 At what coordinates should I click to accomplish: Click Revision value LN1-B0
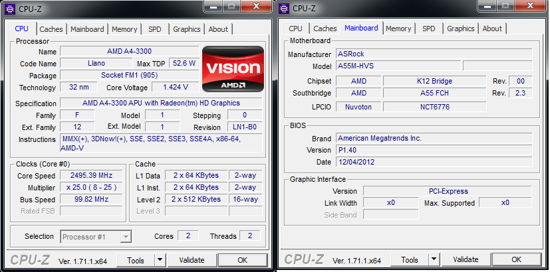coord(245,127)
